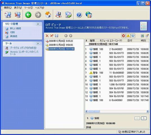
Task: Select row 10 with code 0x103F0
Action: (117, 85)
